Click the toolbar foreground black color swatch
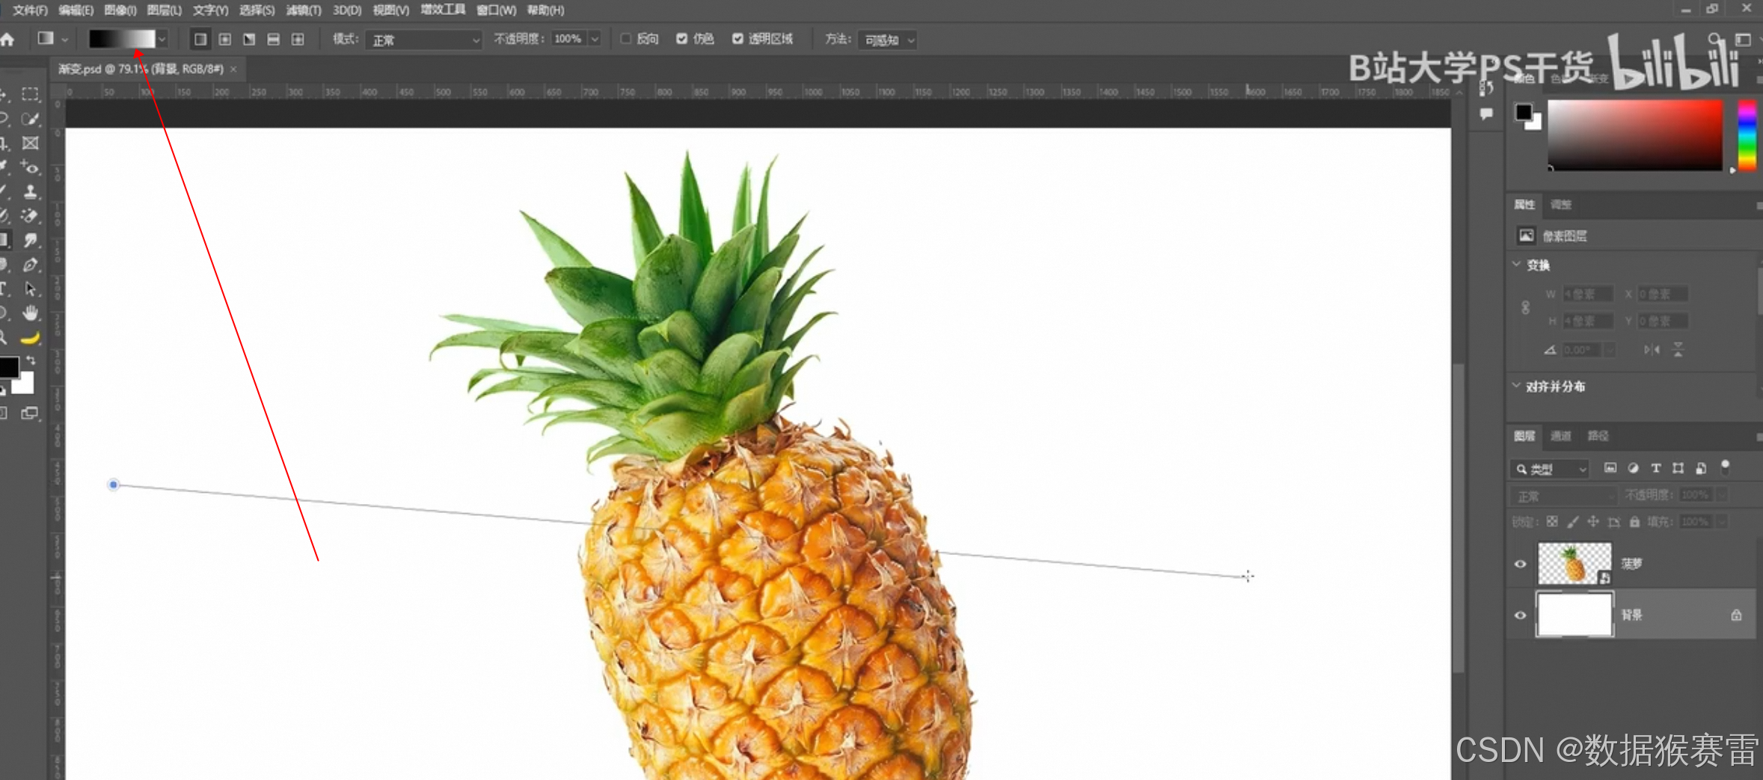The width and height of the screenshot is (1763, 780). coord(8,367)
